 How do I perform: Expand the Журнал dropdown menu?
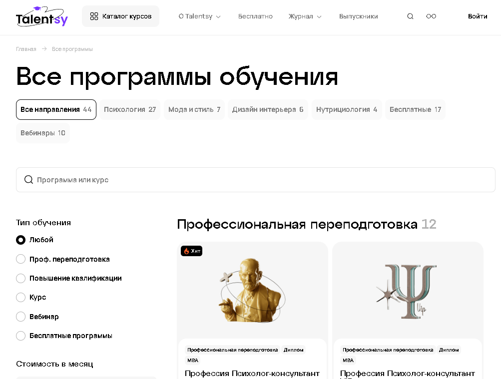(x=305, y=16)
